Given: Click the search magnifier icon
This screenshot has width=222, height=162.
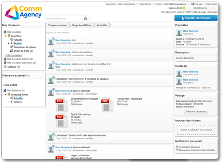Looking at the screenshot, I should pos(85,19).
